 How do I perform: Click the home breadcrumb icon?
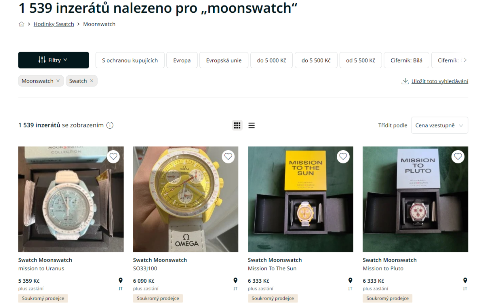[22, 24]
